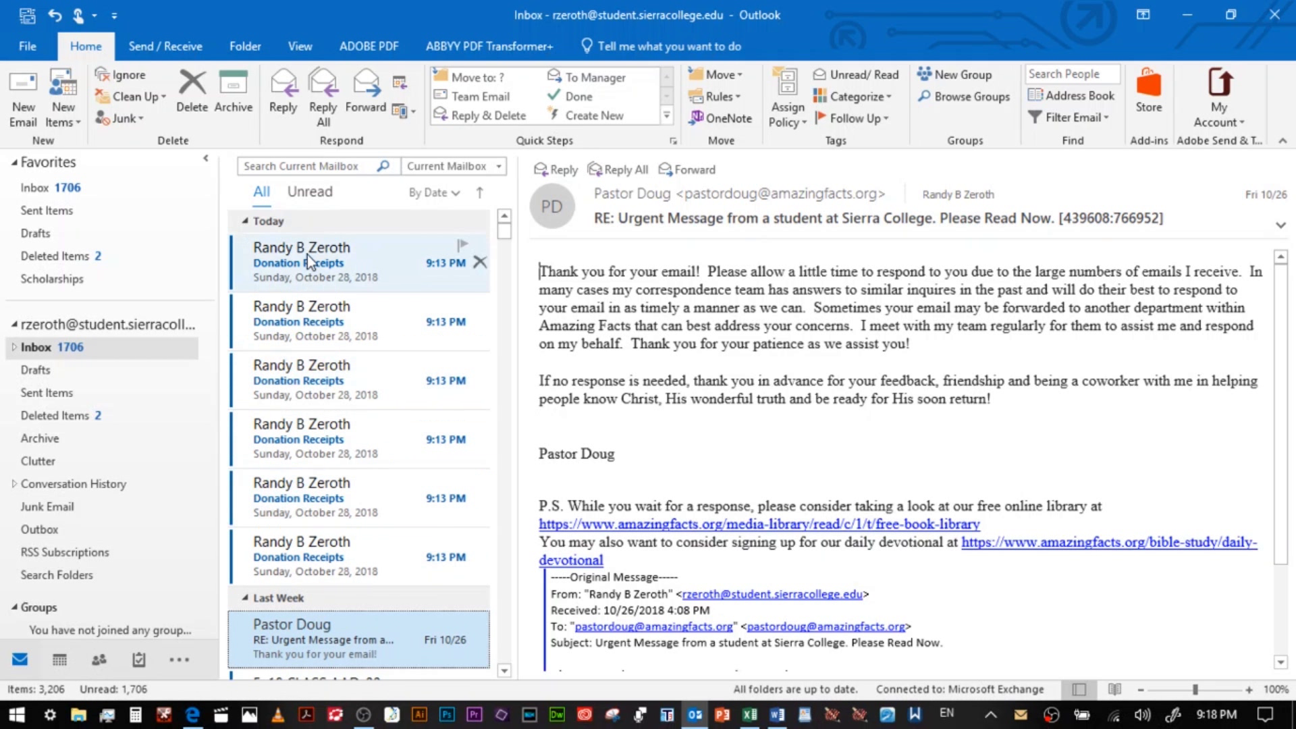The image size is (1296, 729).
Task: Click Forward in reading pane
Action: [x=686, y=169]
